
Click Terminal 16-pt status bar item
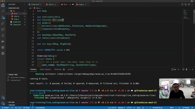pyautogui.click(x=157, y=108)
